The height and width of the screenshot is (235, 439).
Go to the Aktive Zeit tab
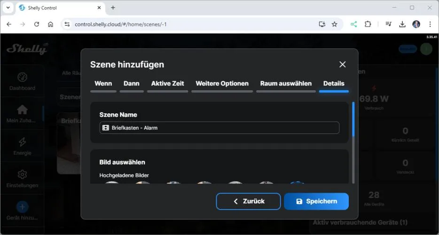(x=167, y=84)
